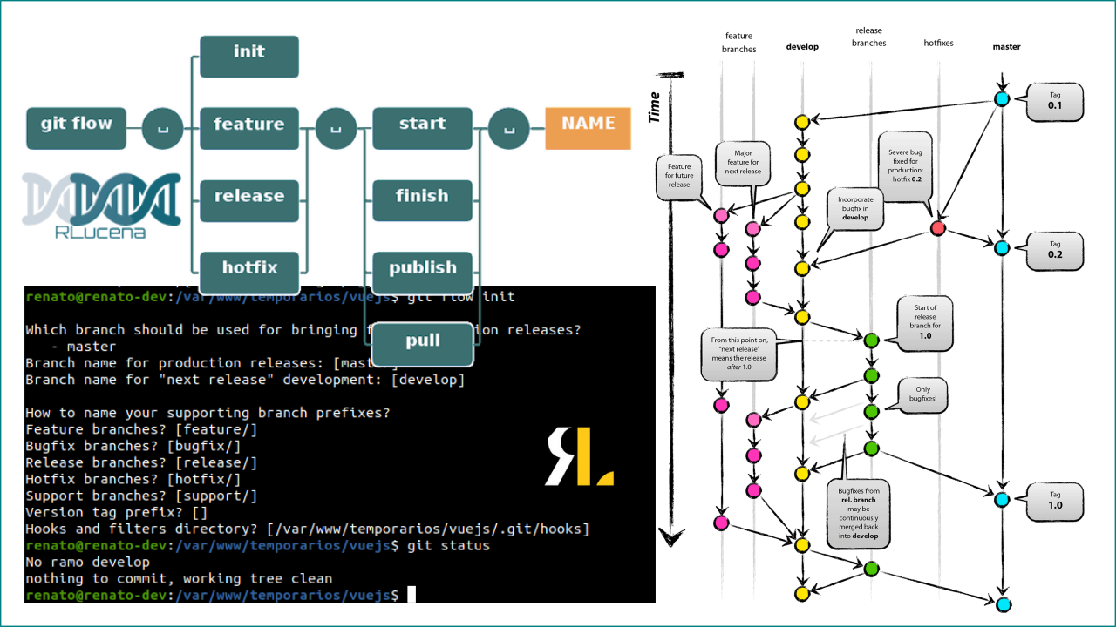
Task: Click the "Support branches? [support/]" line
Action: [141, 496]
